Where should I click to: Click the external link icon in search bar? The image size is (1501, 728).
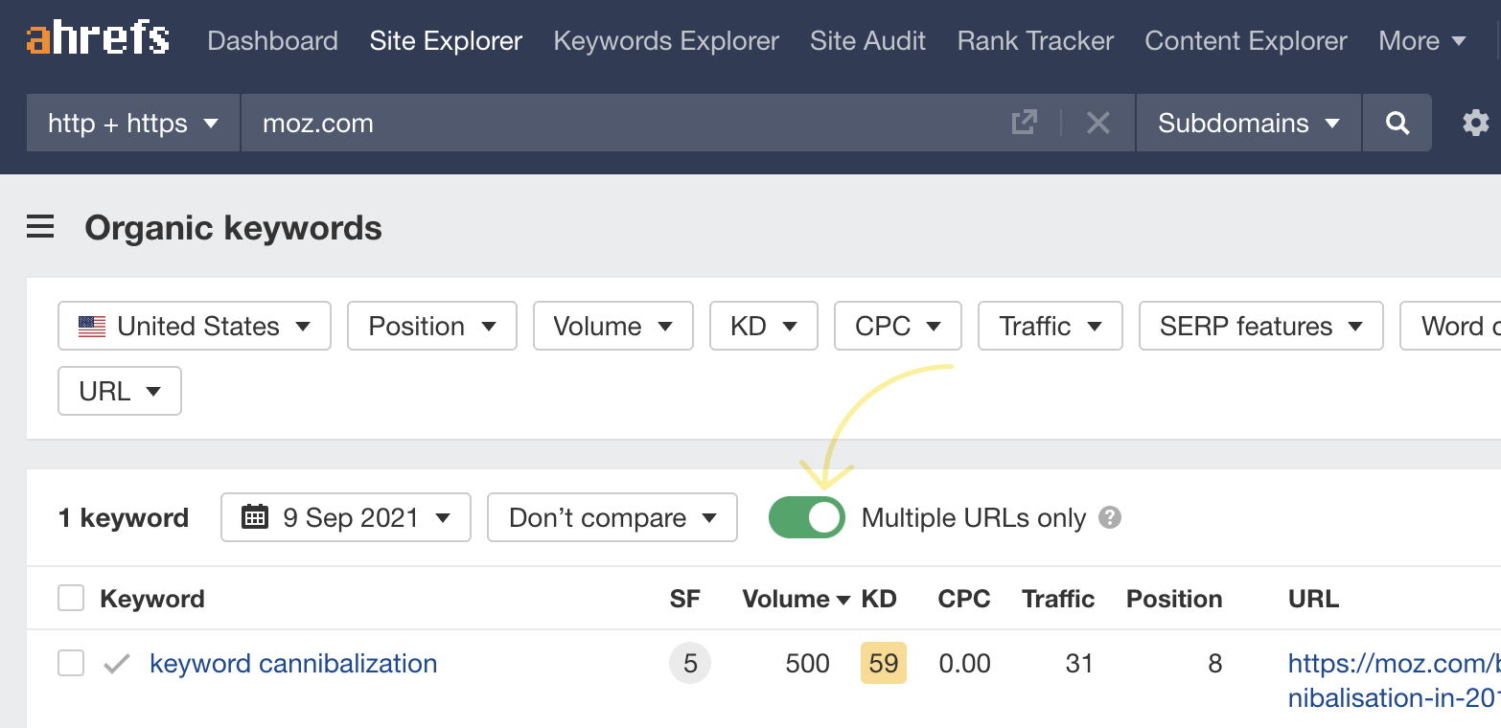pos(1024,123)
